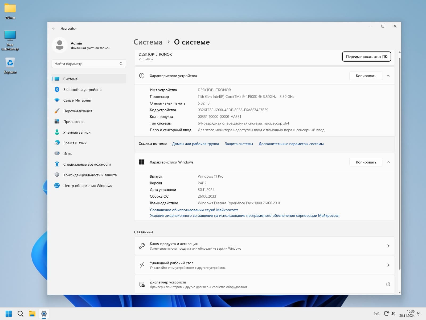This screenshot has height=320, width=426.
Task: Open the System protection link
Action: tap(239, 144)
